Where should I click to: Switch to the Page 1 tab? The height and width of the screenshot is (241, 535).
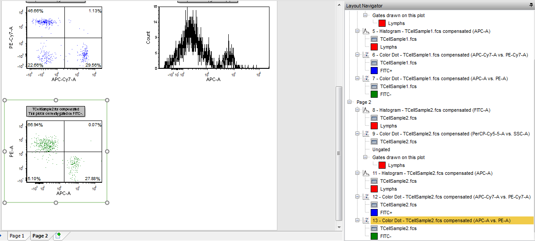point(17,236)
